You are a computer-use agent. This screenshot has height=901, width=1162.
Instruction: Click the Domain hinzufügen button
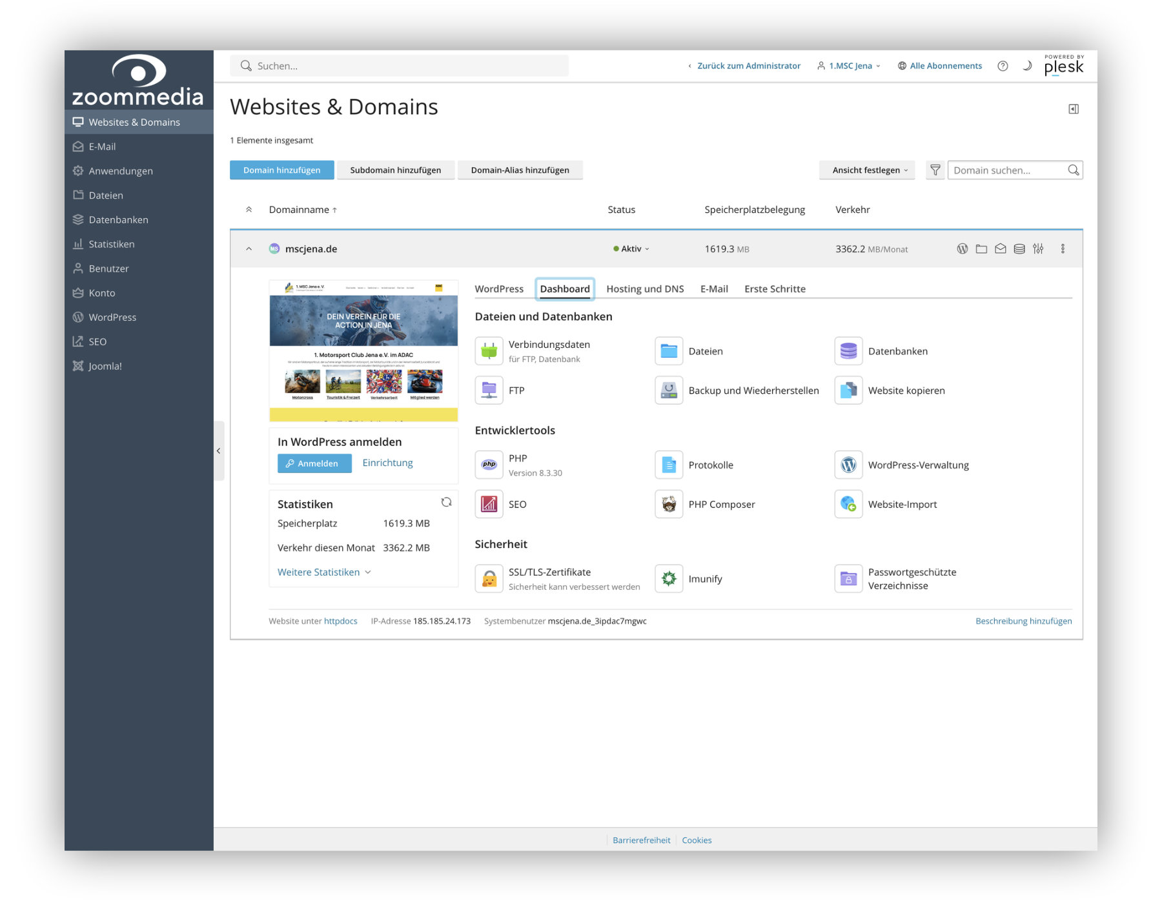281,170
